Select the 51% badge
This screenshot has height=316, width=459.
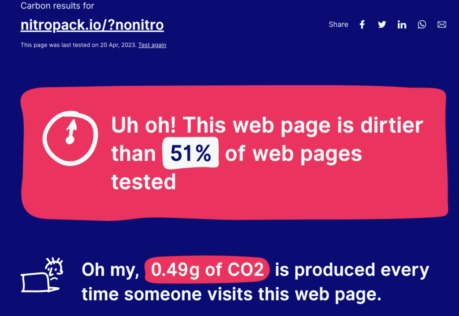pos(191,154)
